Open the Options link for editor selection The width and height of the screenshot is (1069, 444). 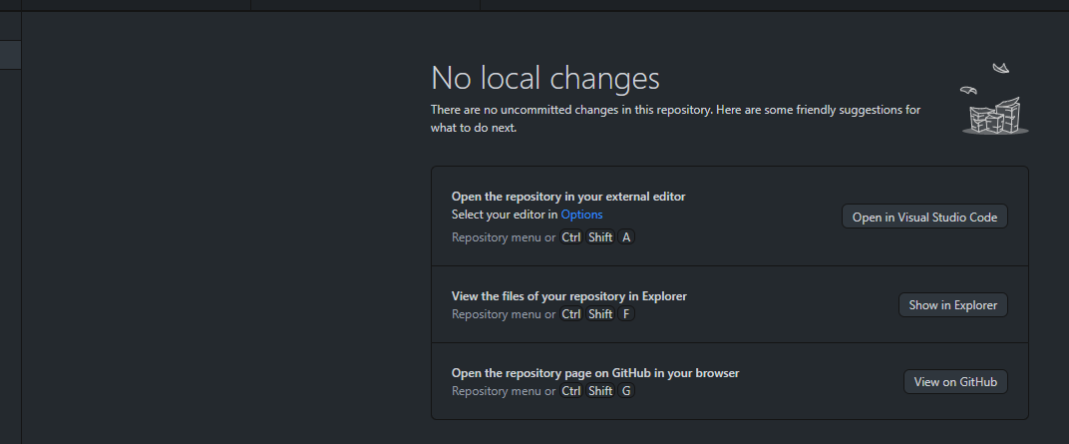(581, 215)
